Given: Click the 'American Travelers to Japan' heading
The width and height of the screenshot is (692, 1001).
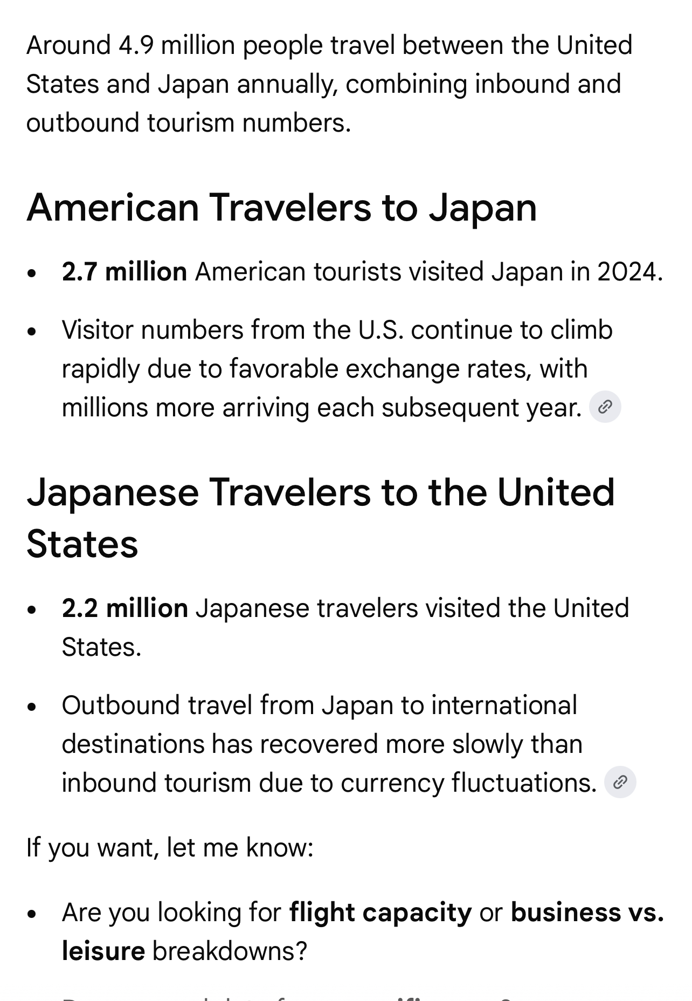Looking at the screenshot, I should coord(282,208).
